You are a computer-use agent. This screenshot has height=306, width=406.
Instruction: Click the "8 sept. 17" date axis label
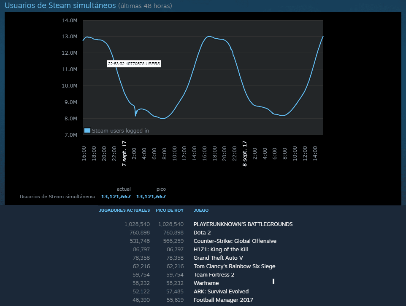point(244,153)
